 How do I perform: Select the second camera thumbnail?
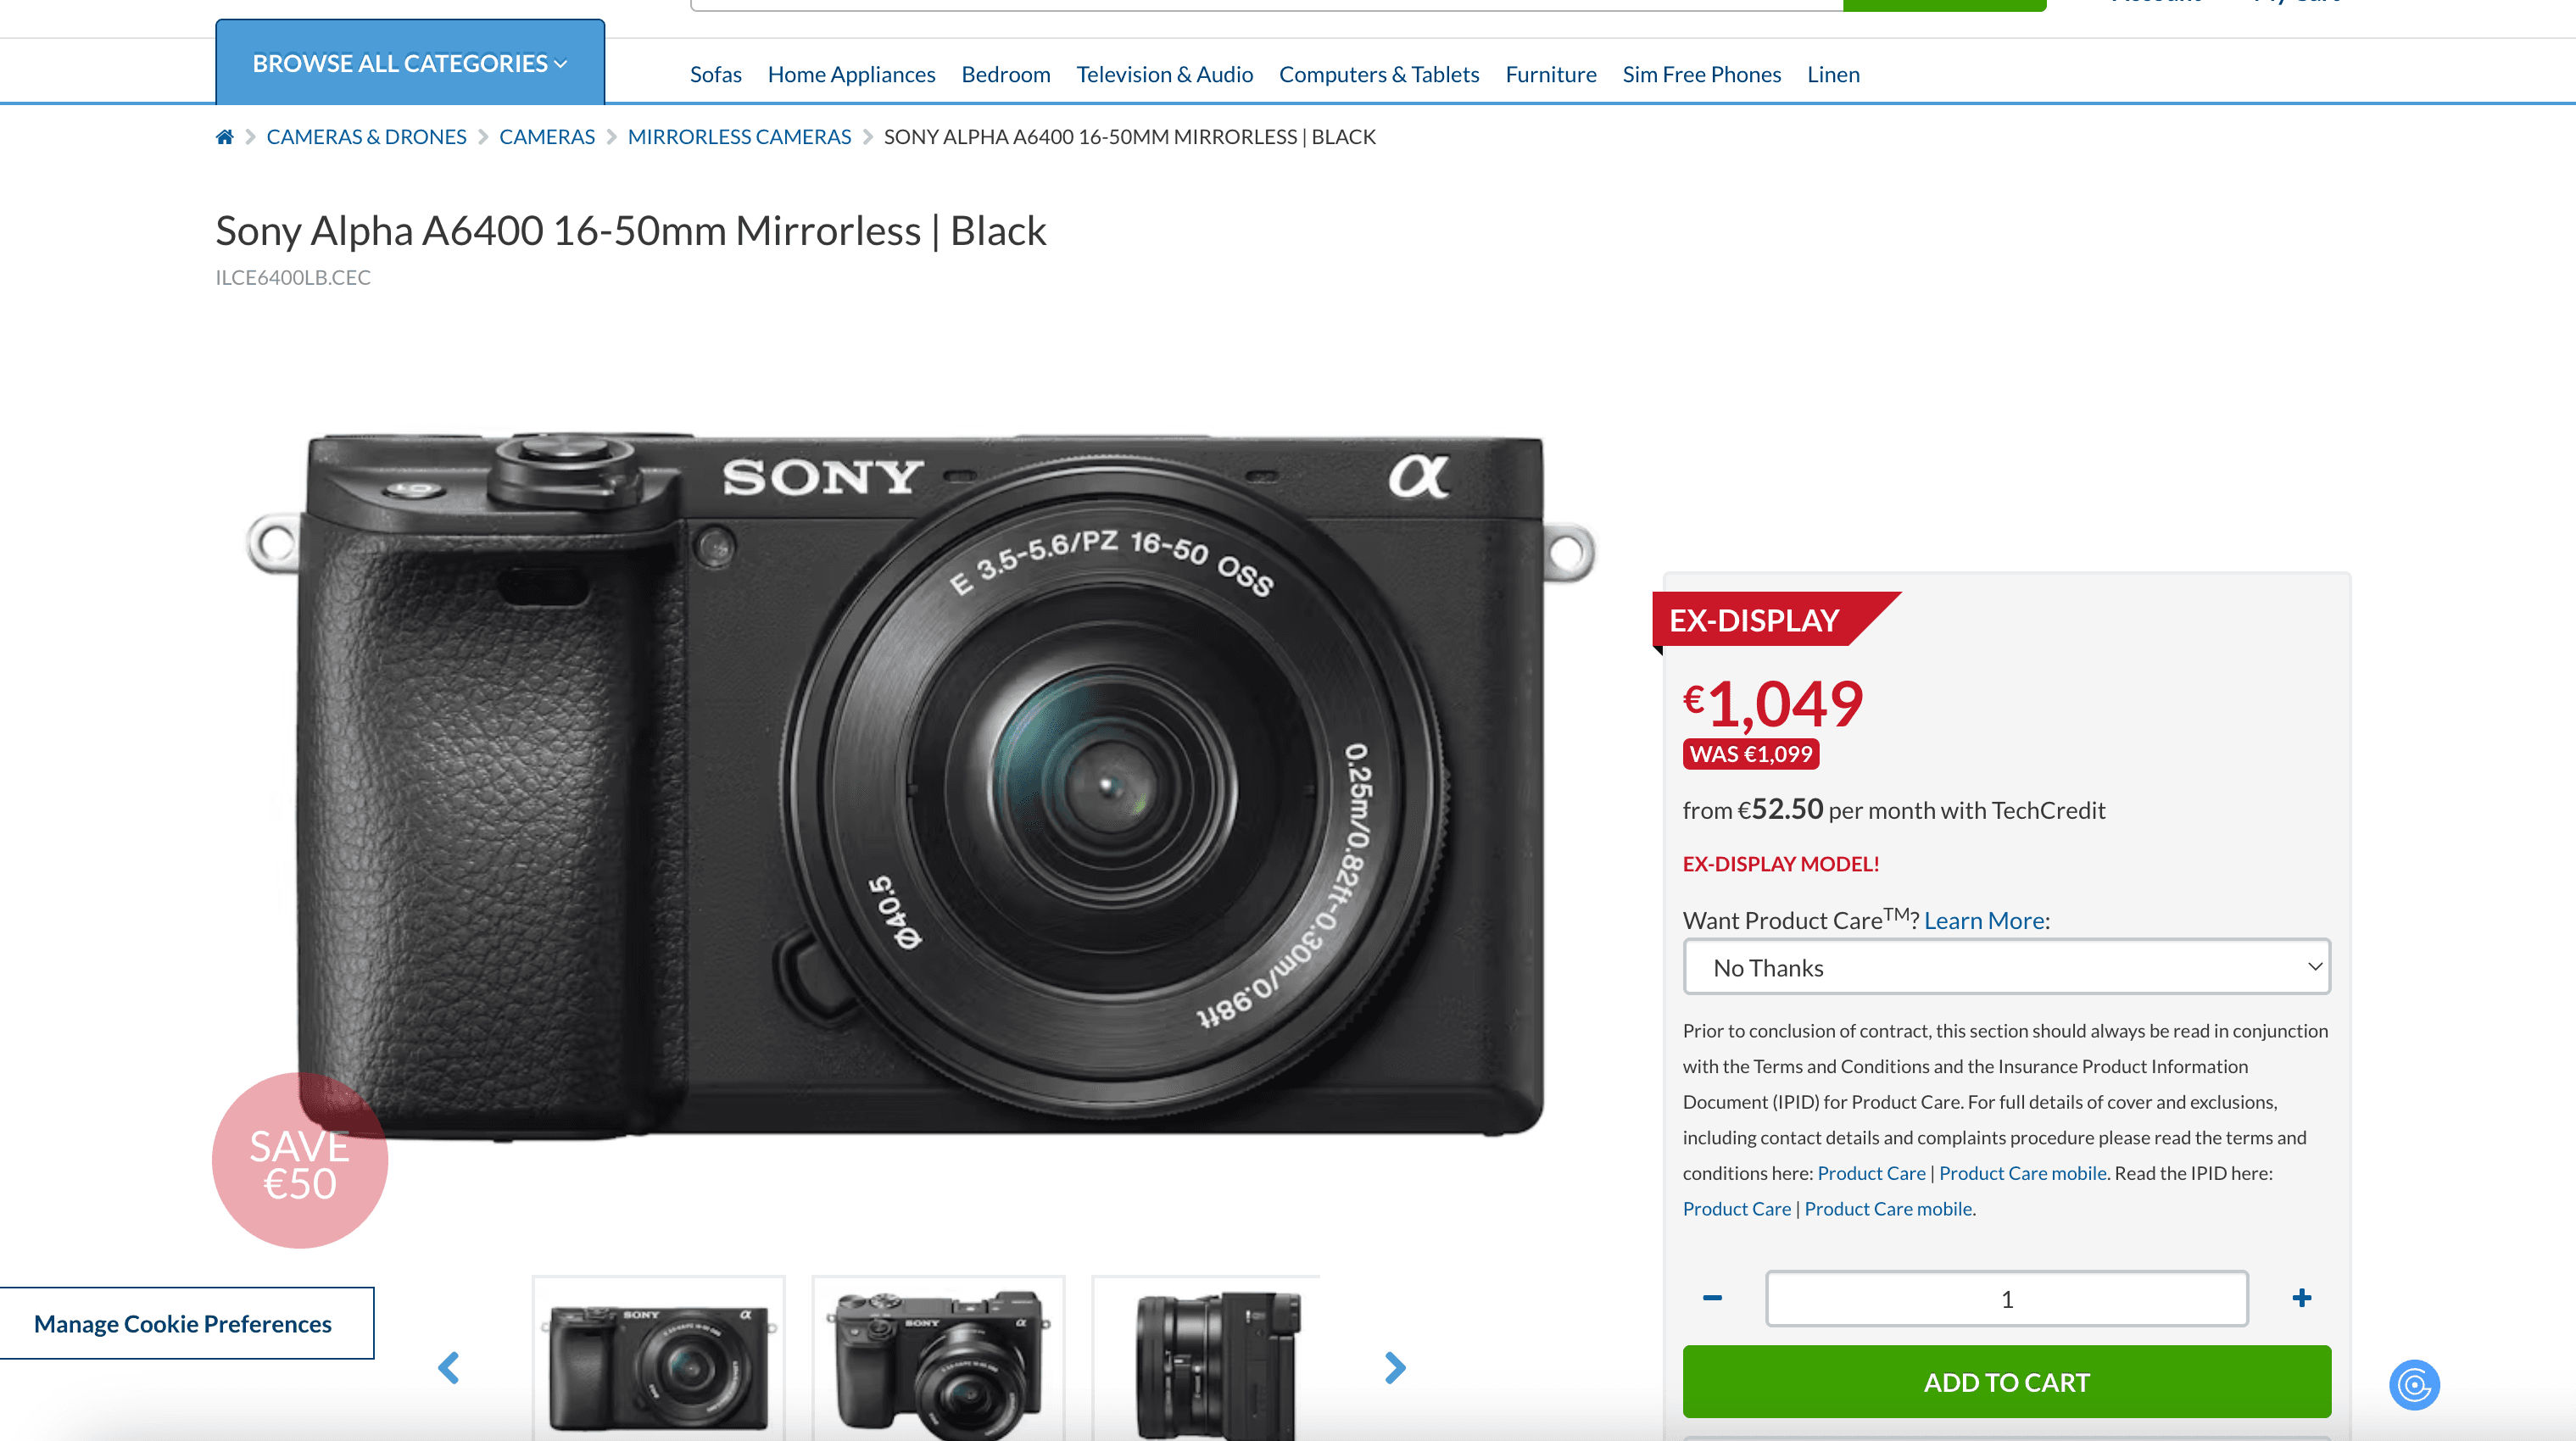(x=938, y=1360)
